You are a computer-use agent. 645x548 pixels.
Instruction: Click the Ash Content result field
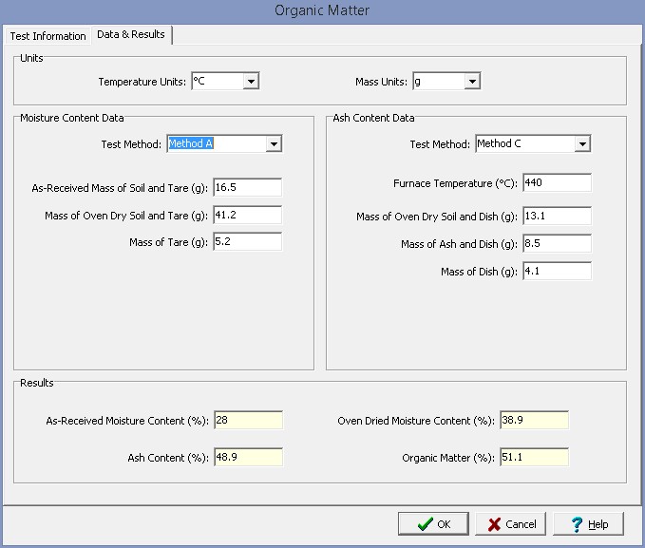(247, 458)
